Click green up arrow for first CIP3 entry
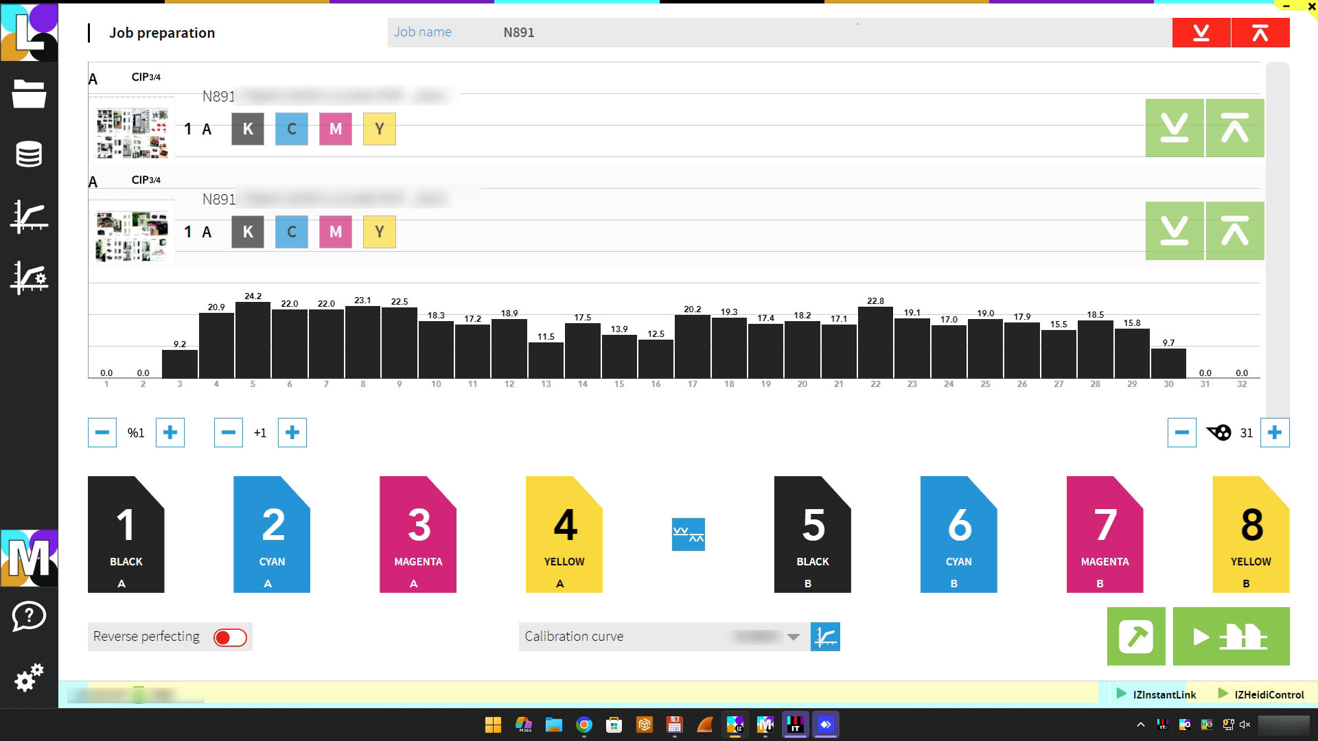The image size is (1318, 741). [1234, 128]
